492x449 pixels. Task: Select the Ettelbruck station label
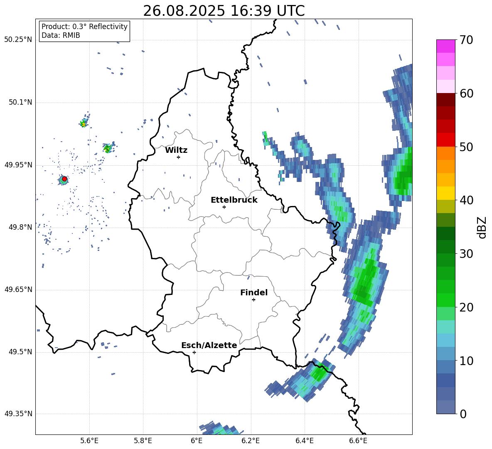pos(234,200)
